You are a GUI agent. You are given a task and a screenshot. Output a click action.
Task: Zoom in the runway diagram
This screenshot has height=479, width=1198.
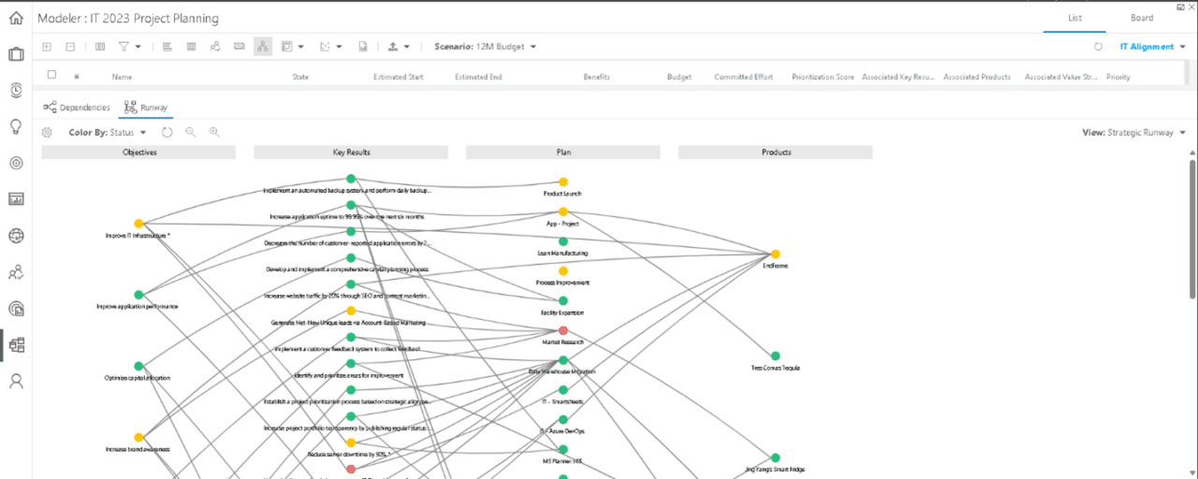[x=214, y=133]
